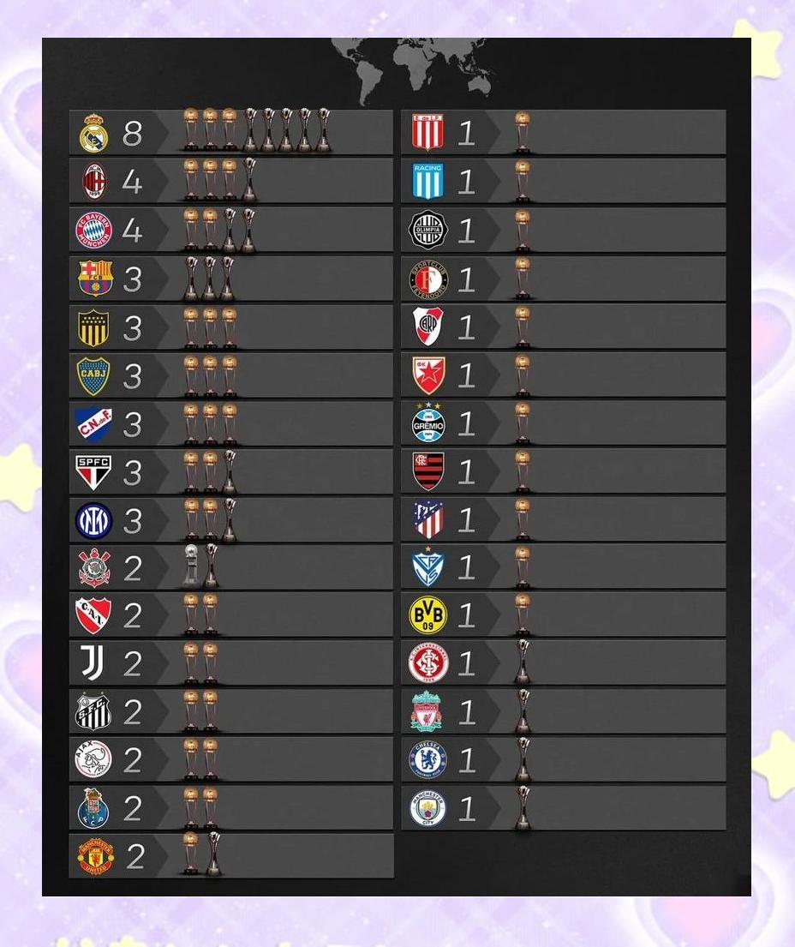Click the Boca Juniors CABJ logo

(93, 376)
